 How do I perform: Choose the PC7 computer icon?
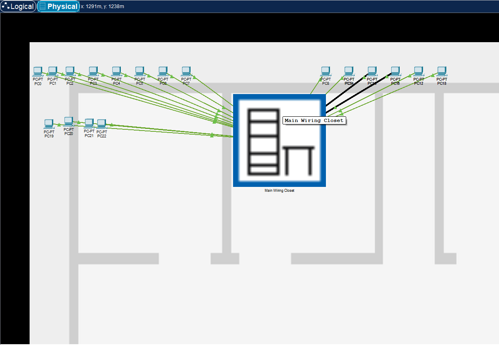(186, 72)
